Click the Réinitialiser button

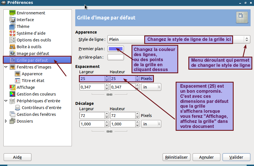(176, 157)
